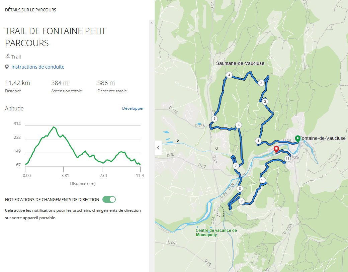348x272 pixels.
Task: Click the DÉTAILS SUR LE PARCOURS header
Action: coord(31,10)
